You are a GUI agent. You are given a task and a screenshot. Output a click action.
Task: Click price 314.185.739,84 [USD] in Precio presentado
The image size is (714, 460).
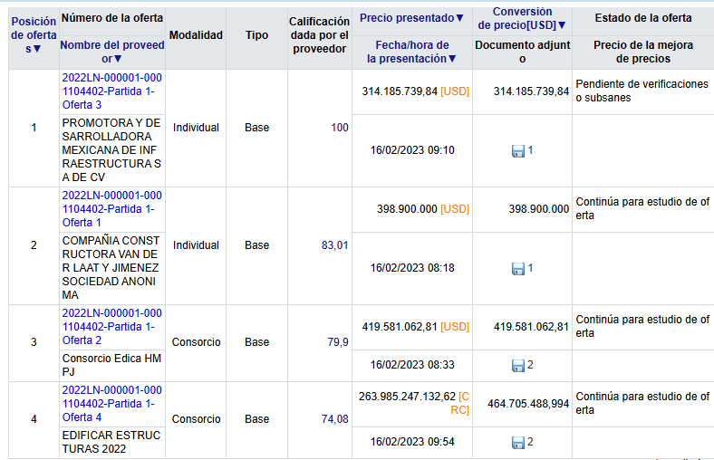coord(415,91)
